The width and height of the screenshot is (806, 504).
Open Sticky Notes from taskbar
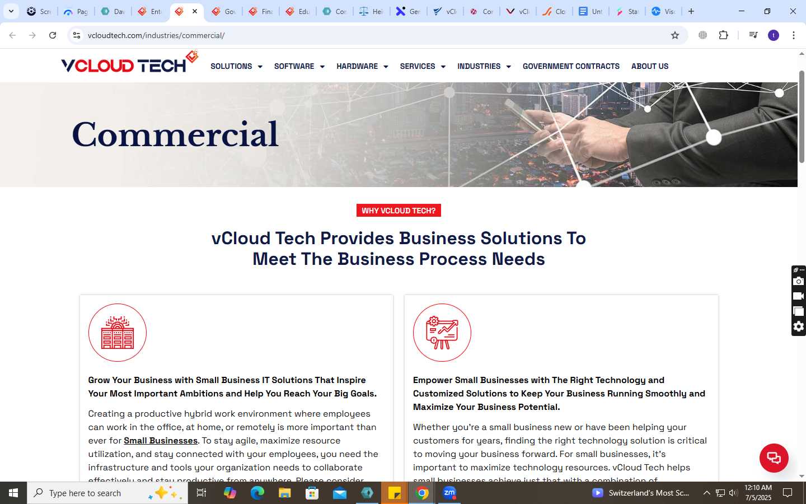pos(395,493)
